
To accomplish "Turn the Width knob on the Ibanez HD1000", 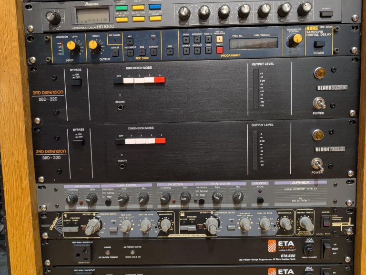I will coord(224,11).
